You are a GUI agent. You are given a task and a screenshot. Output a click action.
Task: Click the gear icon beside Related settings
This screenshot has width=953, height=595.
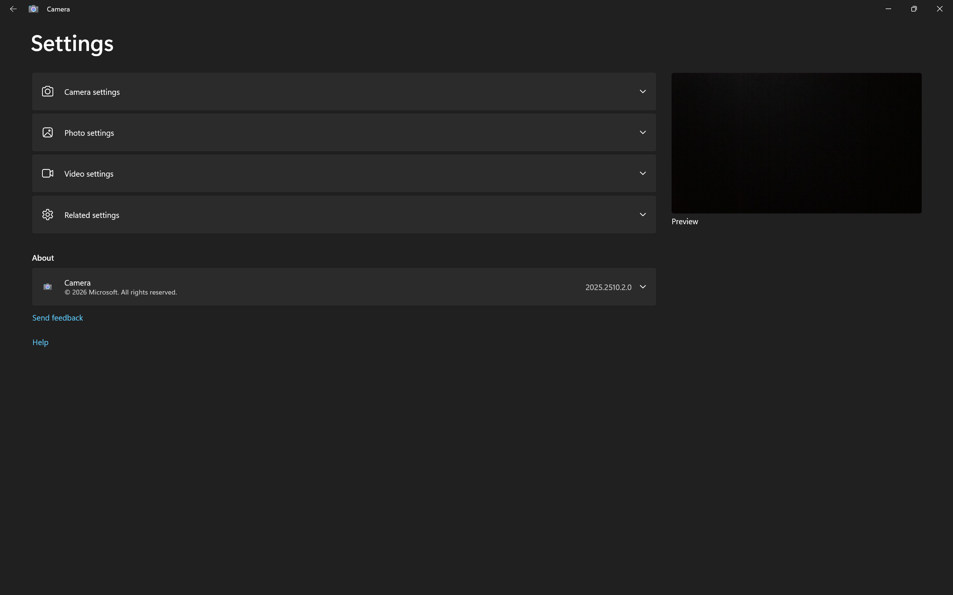(x=48, y=215)
